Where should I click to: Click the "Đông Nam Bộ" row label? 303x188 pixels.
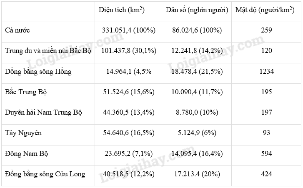tap(27, 154)
